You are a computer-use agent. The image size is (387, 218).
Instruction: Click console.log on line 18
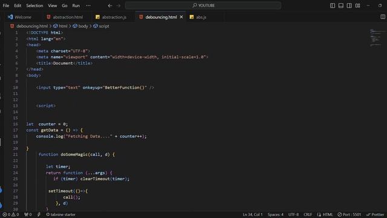(x=50, y=136)
